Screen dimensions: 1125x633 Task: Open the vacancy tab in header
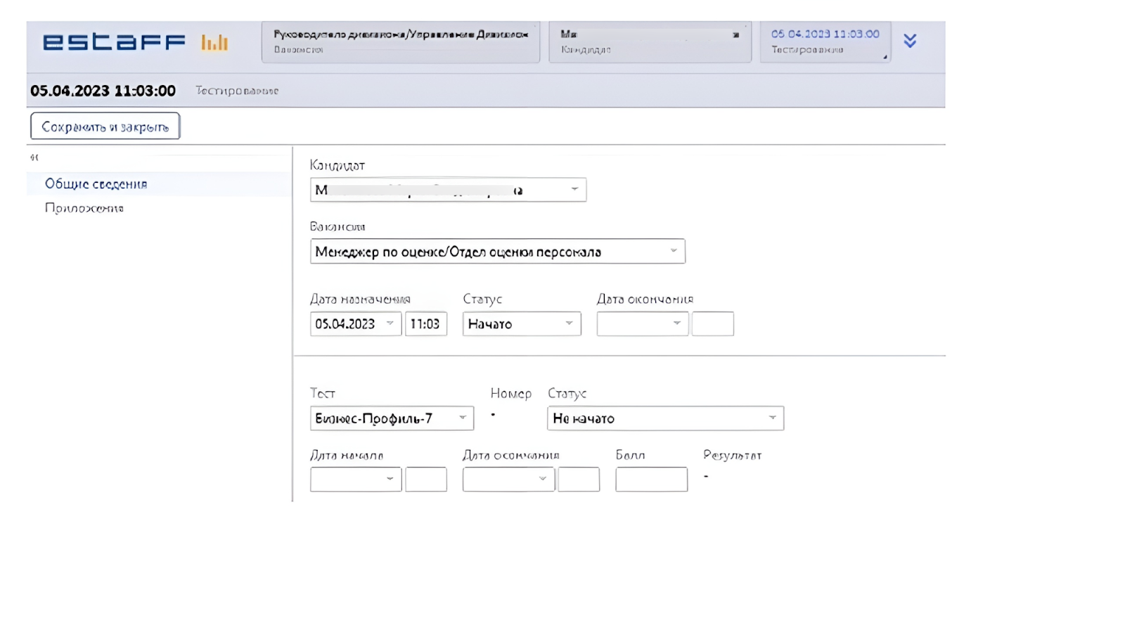[401, 42]
